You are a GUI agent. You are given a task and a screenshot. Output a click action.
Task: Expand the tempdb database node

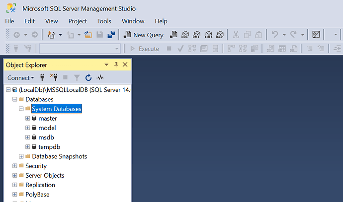coord(27,147)
